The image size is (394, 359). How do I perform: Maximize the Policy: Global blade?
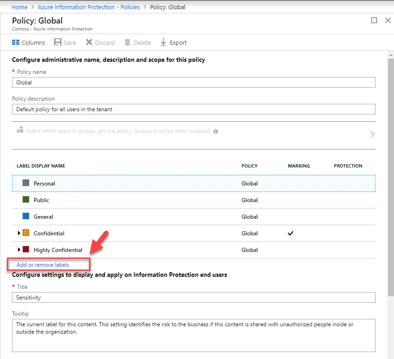(374, 20)
